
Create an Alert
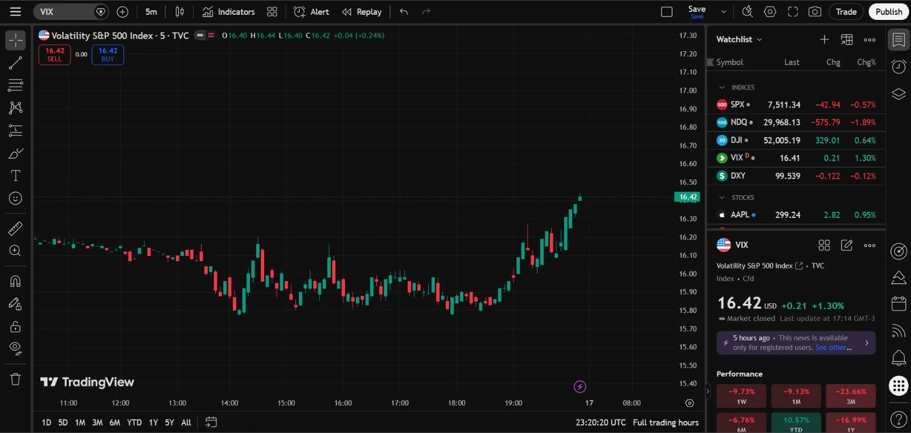tap(311, 11)
